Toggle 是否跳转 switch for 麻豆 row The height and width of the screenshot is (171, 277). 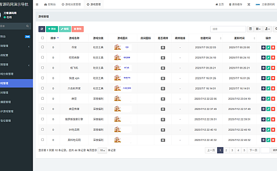coord(163,99)
